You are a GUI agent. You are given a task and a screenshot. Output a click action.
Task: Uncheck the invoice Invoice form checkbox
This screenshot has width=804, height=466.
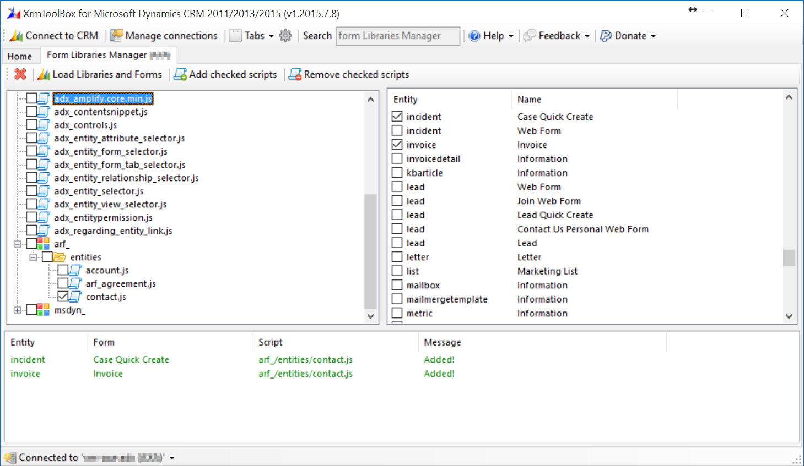(397, 144)
